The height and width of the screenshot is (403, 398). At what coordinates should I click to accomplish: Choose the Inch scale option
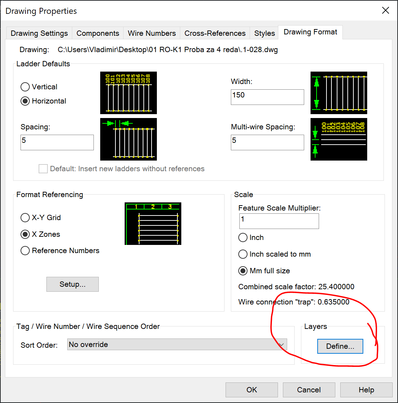coord(243,237)
